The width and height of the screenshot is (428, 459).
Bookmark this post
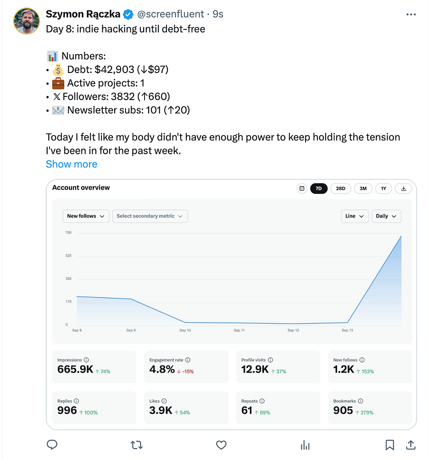(x=389, y=445)
